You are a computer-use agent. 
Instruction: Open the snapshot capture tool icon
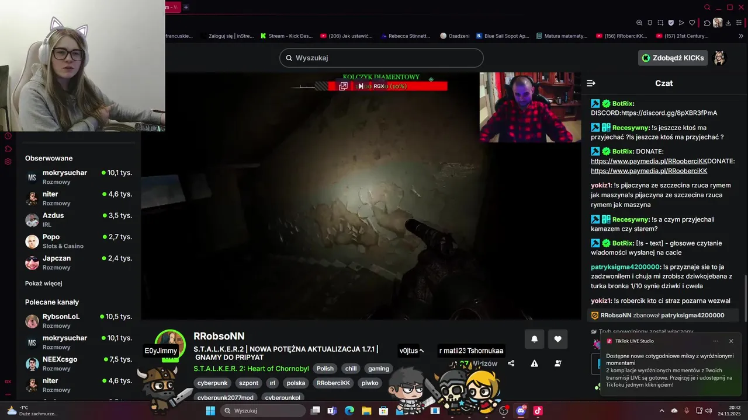(x=660, y=23)
